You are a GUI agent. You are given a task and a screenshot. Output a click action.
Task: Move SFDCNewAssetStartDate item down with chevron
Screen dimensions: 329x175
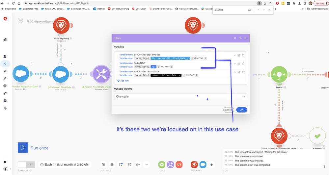235,55
